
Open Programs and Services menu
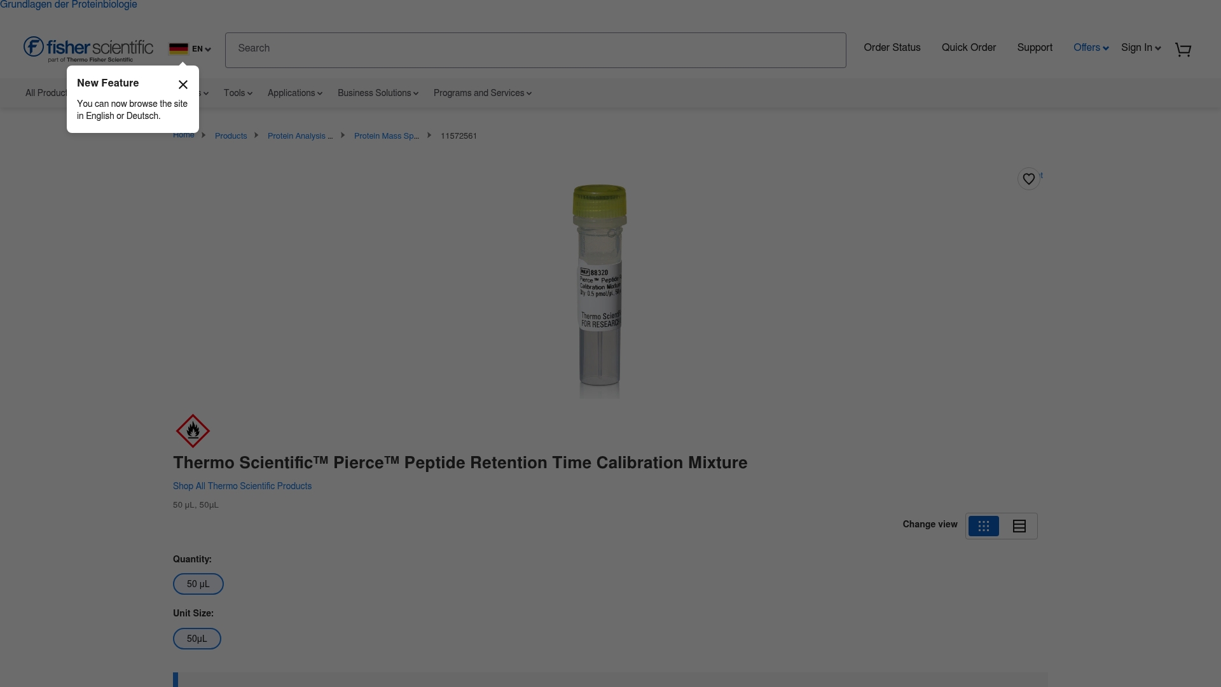point(483,93)
